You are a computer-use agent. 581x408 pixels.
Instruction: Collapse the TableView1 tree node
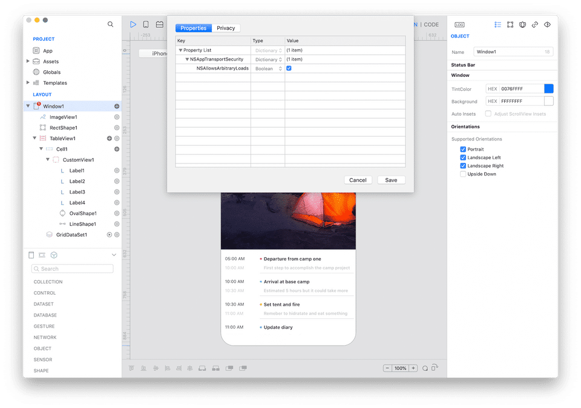[x=34, y=139]
